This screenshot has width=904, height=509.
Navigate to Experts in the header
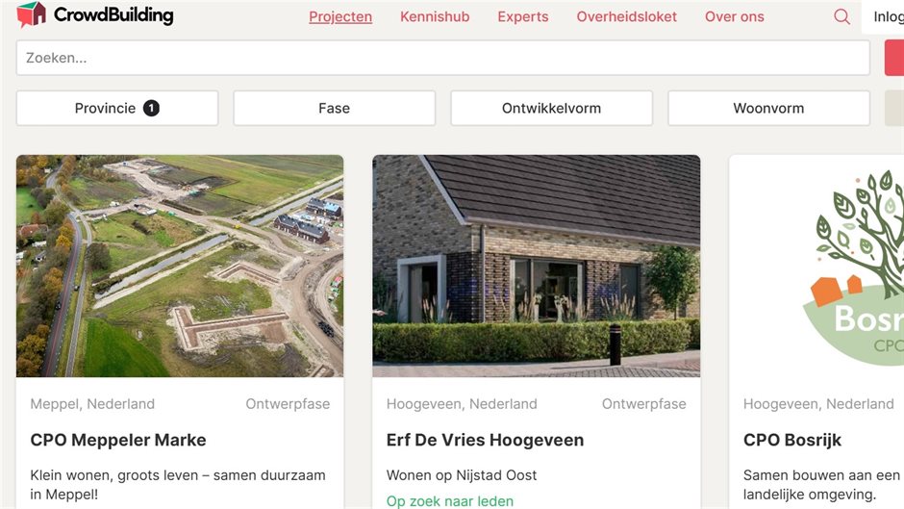click(x=523, y=16)
